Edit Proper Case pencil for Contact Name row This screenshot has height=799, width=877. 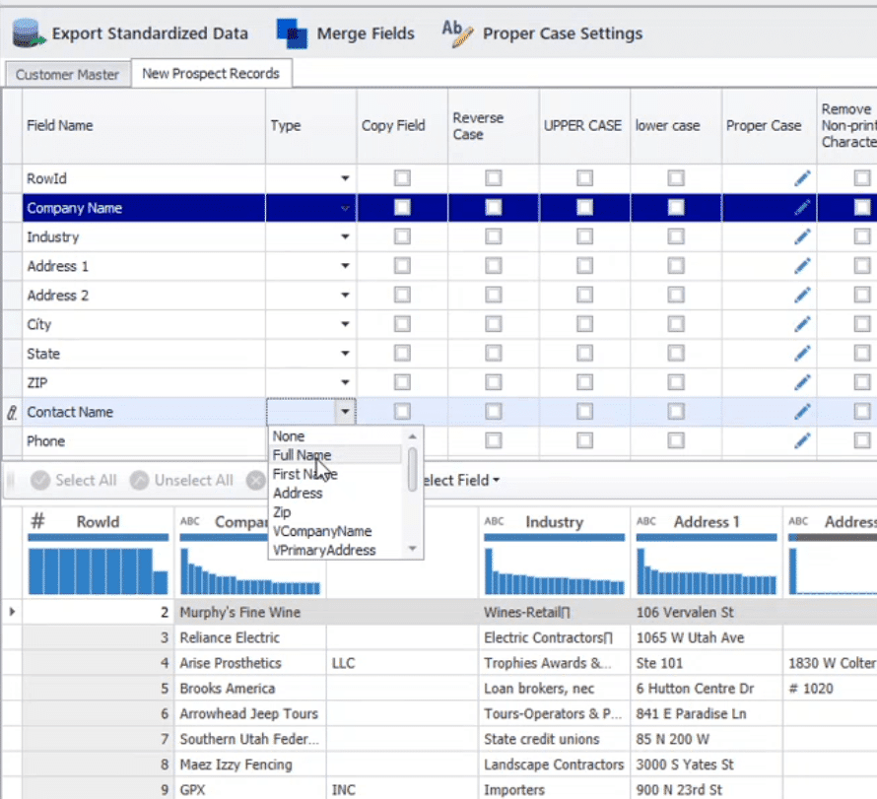tap(802, 412)
